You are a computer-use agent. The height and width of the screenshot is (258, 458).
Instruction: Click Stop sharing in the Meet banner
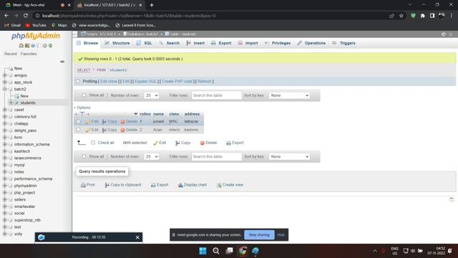point(259,235)
